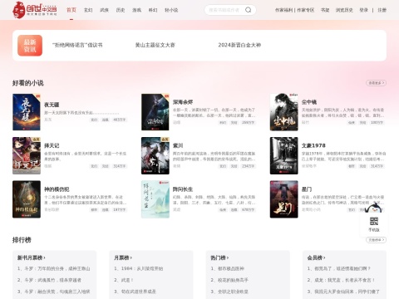Image resolution: width=399 pixels, height=299 pixels.
Task: View 浏览历史 browsing history
Action: 344,10
